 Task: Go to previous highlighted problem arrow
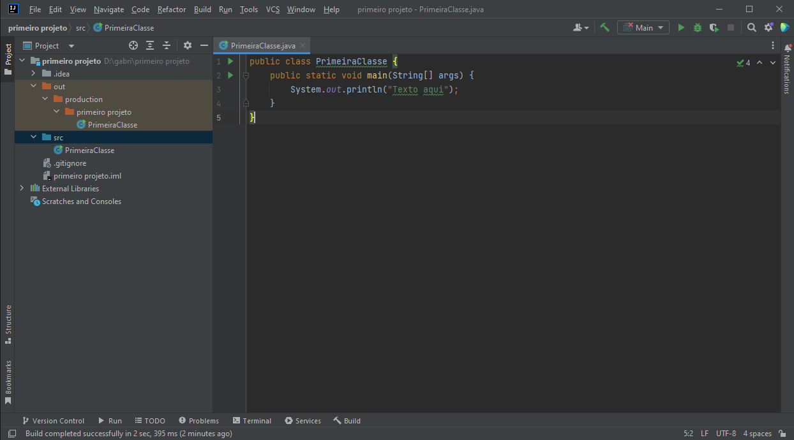point(760,62)
